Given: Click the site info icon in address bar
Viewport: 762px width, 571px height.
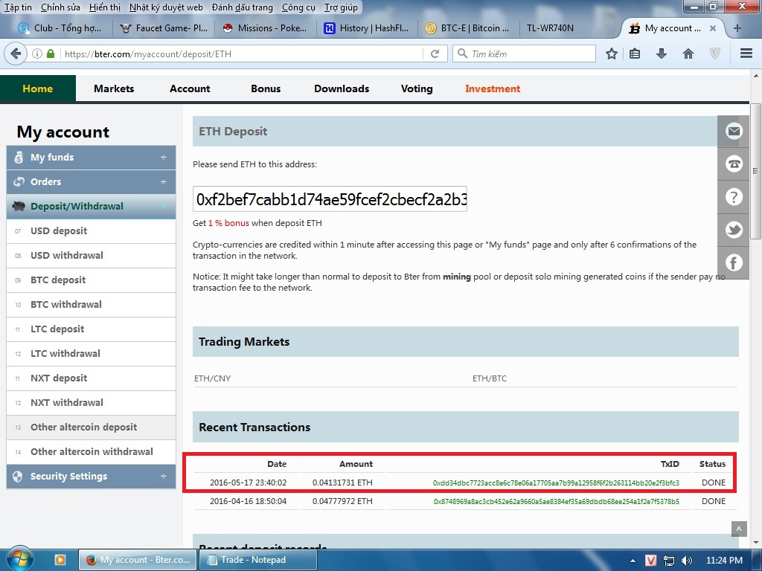Looking at the screenshot, I should 37,54.
